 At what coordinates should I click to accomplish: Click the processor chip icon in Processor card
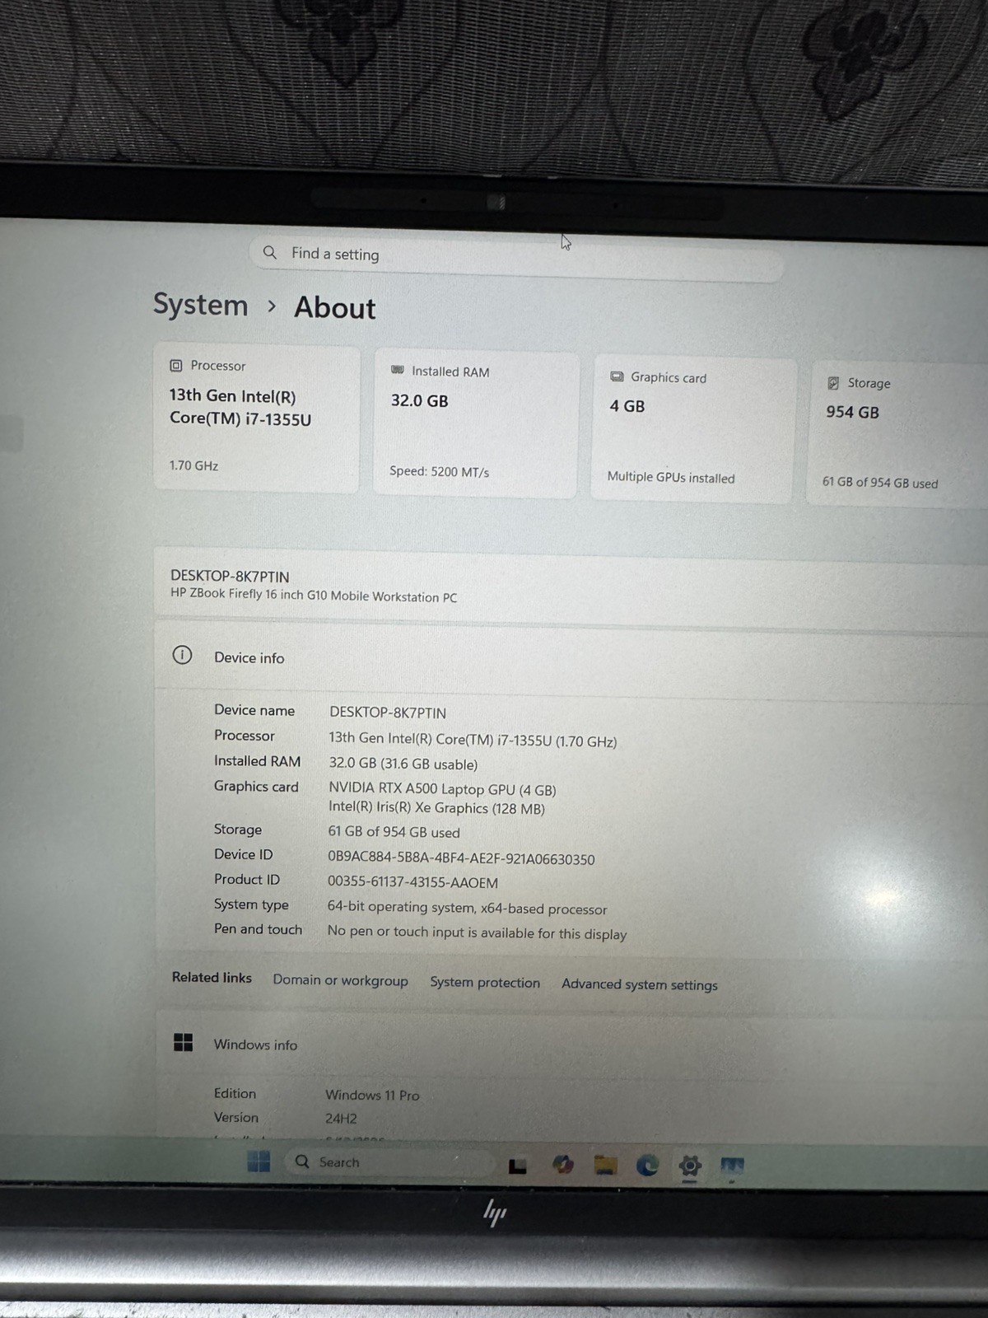click(x=175, y=365)
